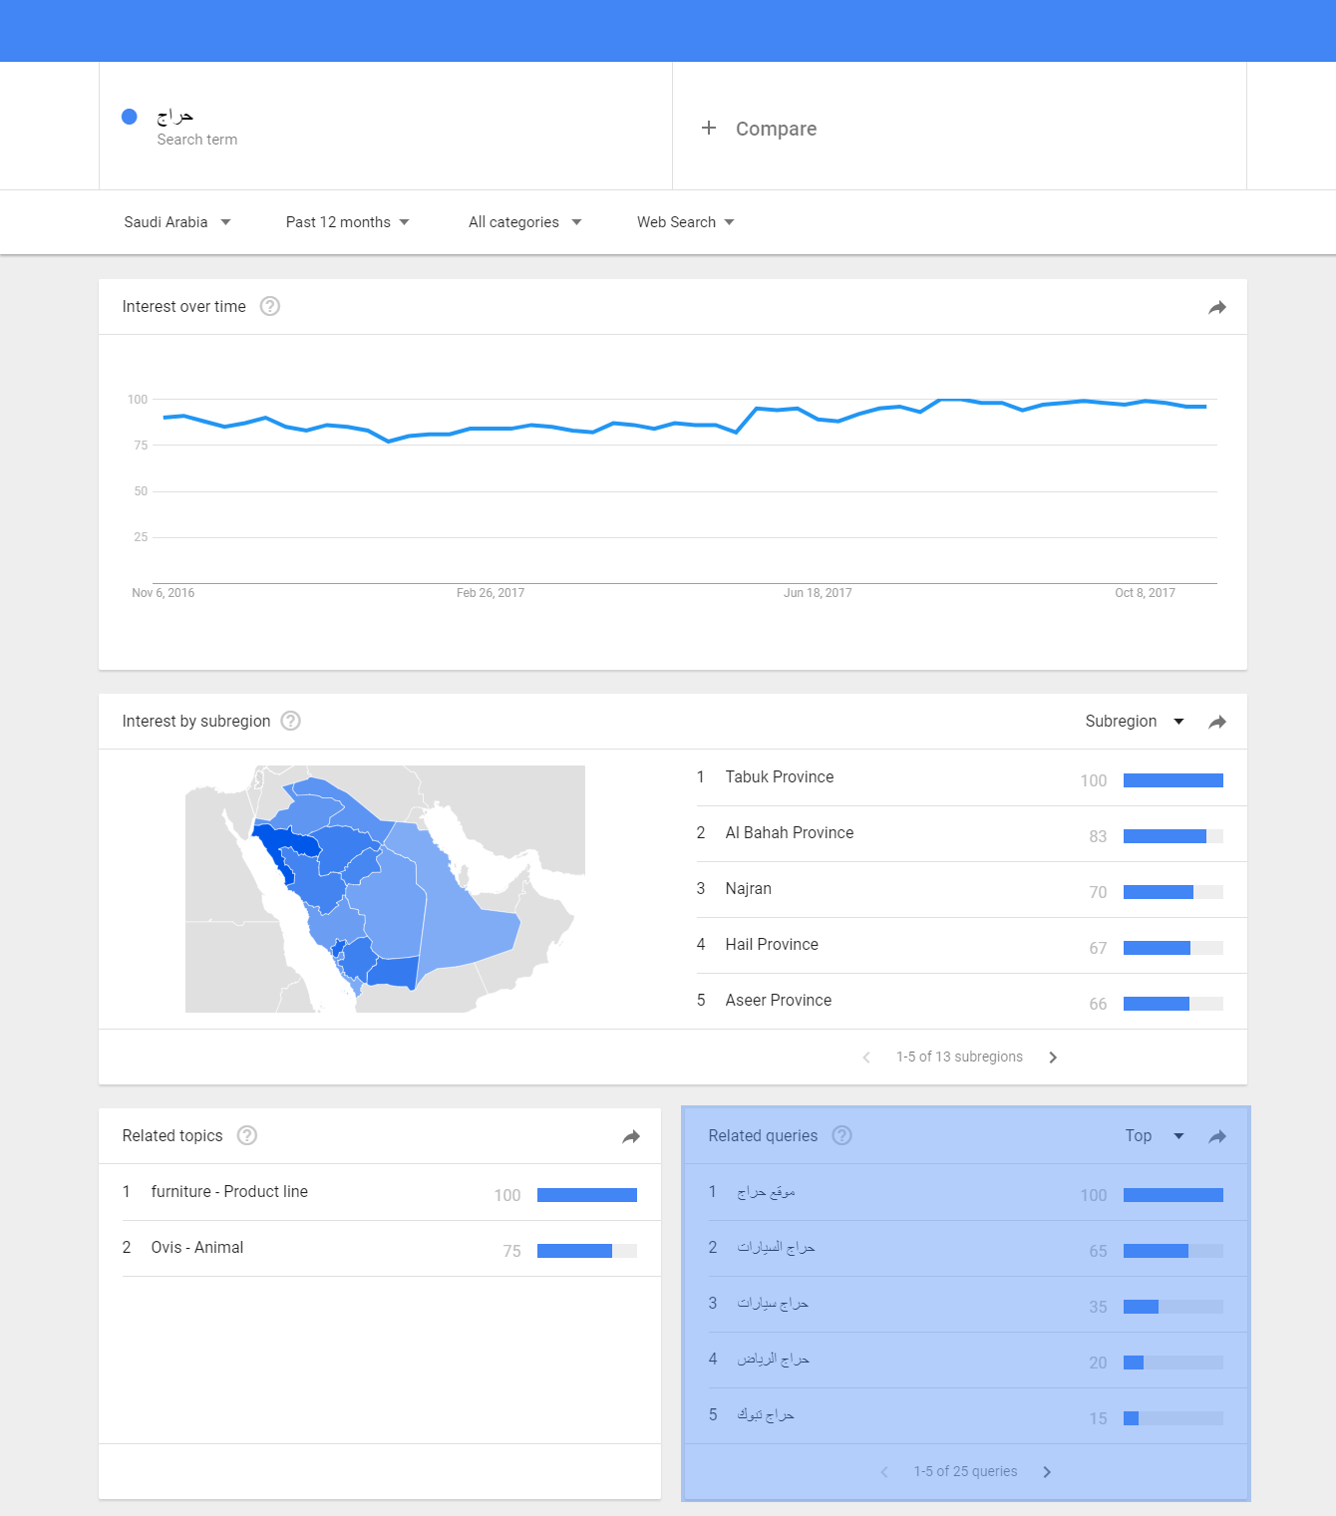
Task: Click the Saudi Arabia subregion map
Action: tap(385, 889)
